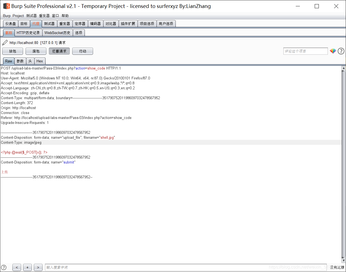Click the scrollbar down arrow in request editor

pyautogui.click(x=344, y=260)
